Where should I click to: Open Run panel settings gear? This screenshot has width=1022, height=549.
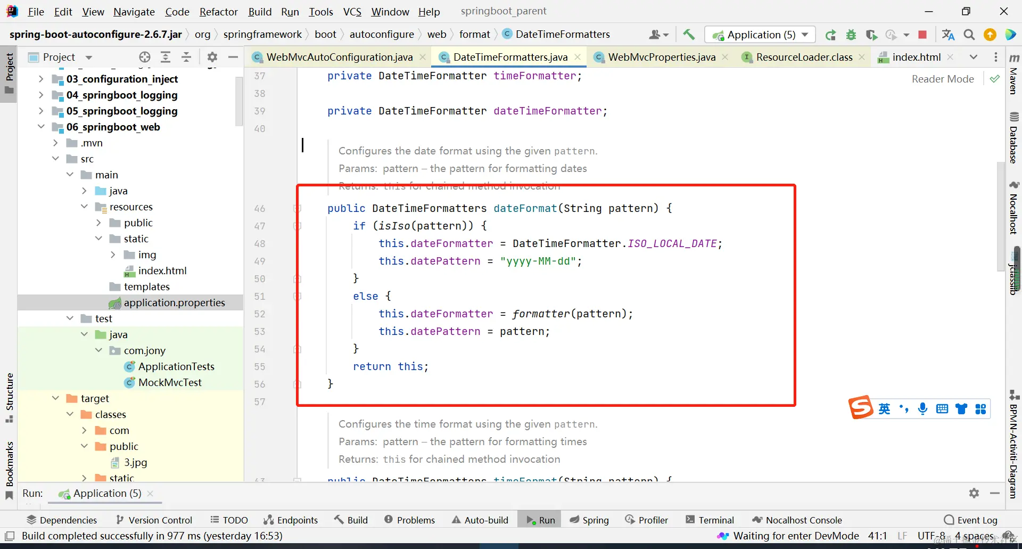(x=974, y=493)
